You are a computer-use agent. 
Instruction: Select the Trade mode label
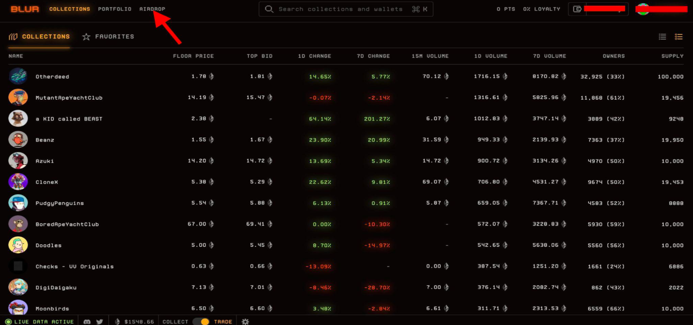click(223, 322)
